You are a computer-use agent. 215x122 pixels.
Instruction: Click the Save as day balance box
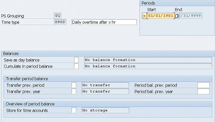coord(76,60)
